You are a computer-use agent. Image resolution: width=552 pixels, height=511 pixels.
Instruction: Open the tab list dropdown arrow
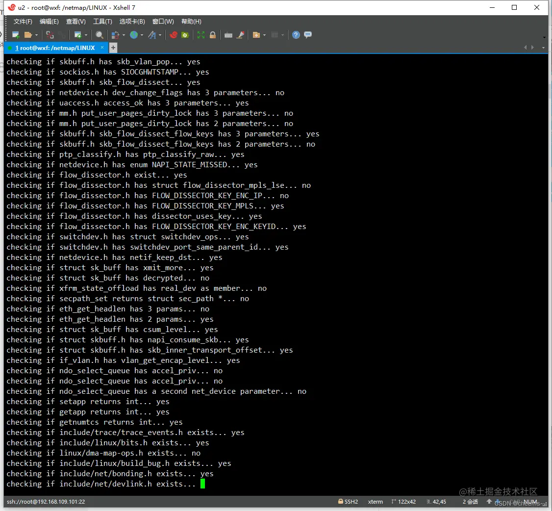(544, 48)
